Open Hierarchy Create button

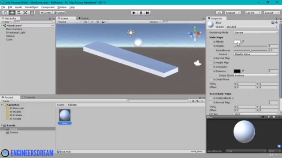(x=7, y=22)
